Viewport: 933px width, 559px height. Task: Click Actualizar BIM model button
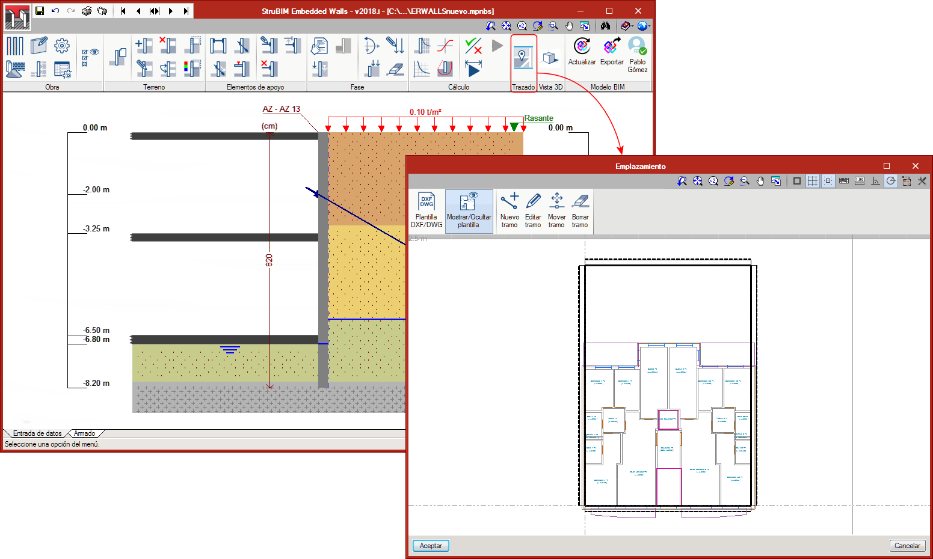tap(582, 52)
